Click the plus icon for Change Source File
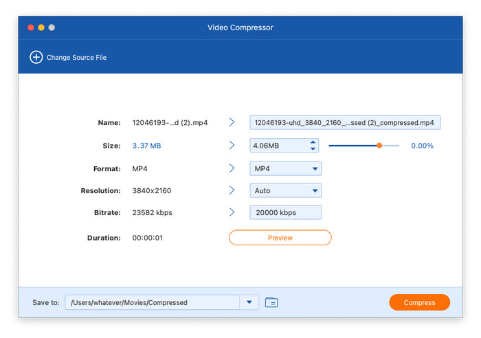This screenshot has height=338, width=481. point(36,58)
